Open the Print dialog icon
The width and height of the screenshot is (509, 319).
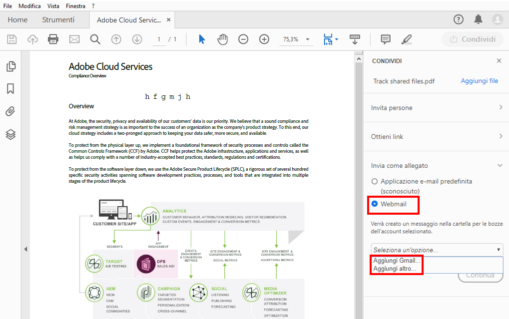pos(53,39)
